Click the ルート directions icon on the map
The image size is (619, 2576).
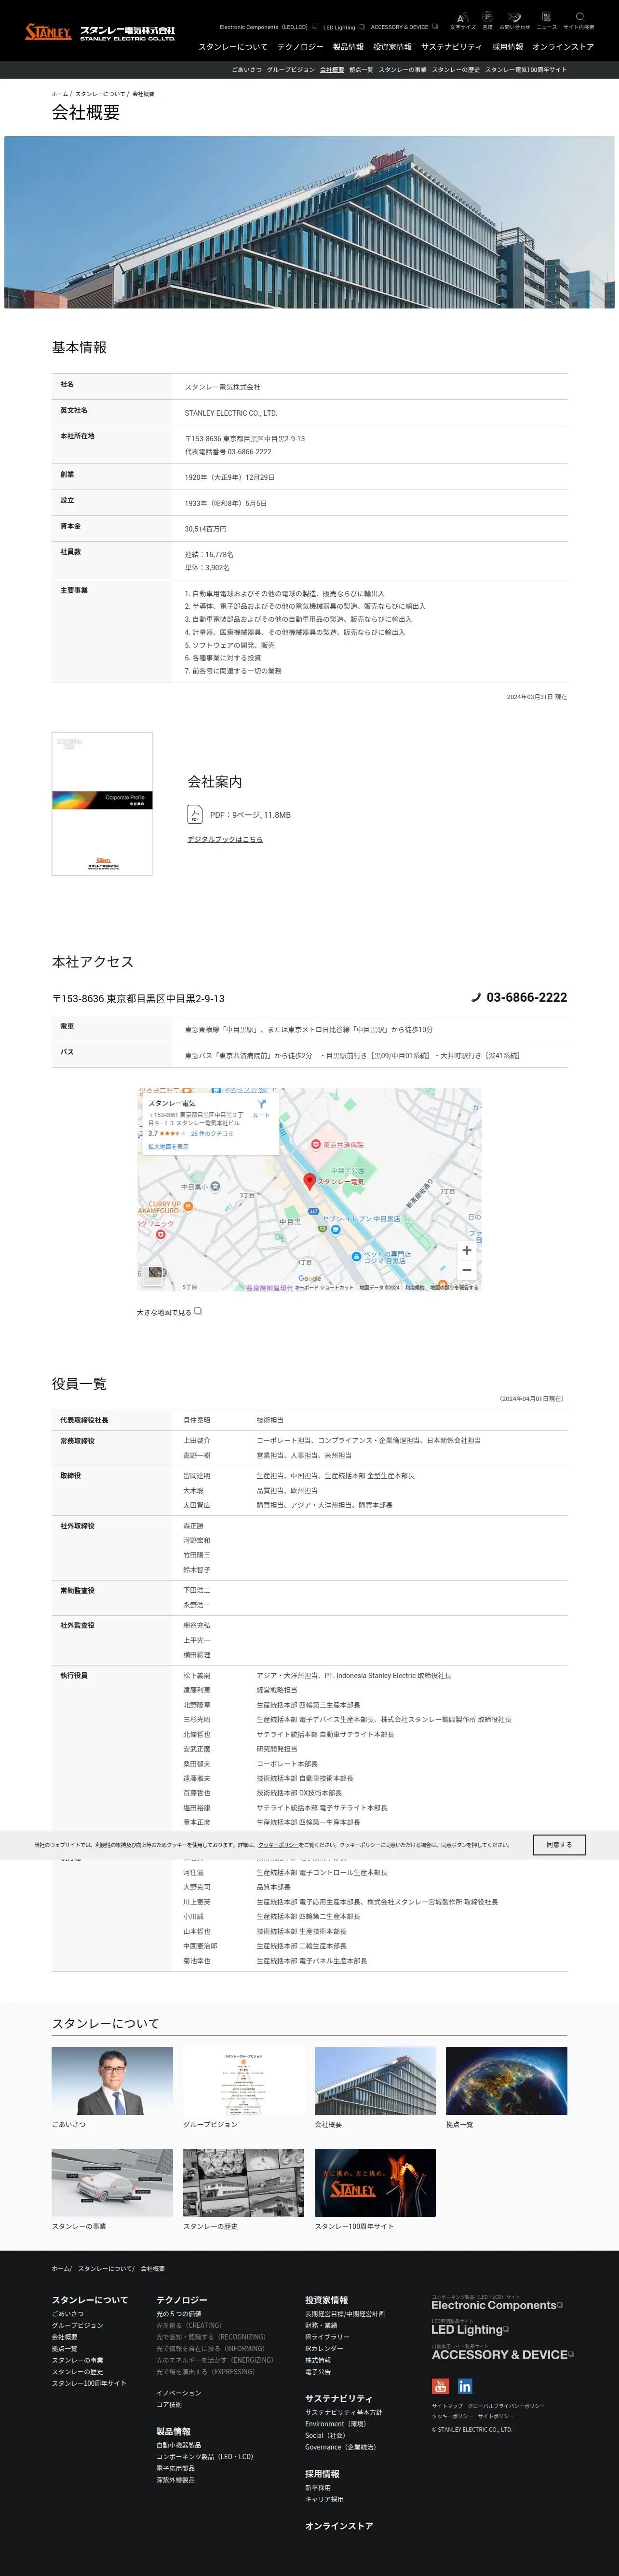point(261,1108)
